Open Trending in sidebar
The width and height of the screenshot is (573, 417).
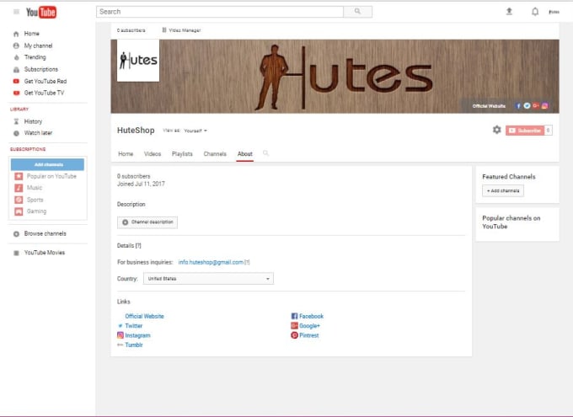coord(35,57)
